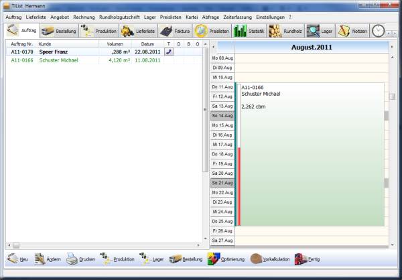Click Bestellung in bottom toolbar
This screenshot has height=280, width=402.
(x=186, y=259)
